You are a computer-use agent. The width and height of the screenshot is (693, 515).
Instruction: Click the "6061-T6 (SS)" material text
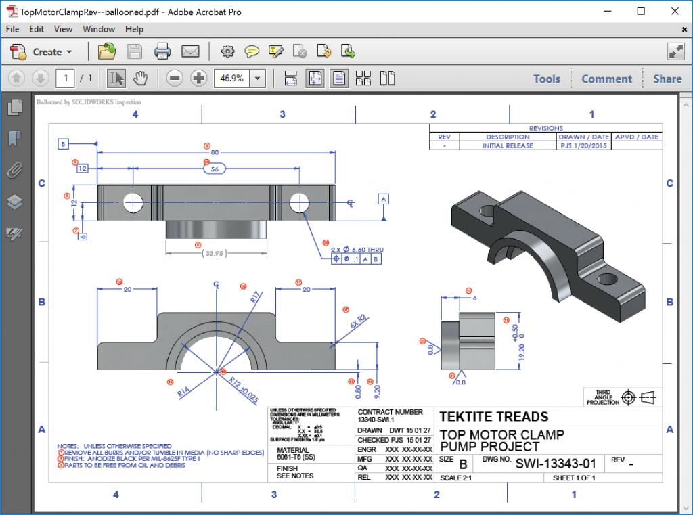[x=296, y=457]
